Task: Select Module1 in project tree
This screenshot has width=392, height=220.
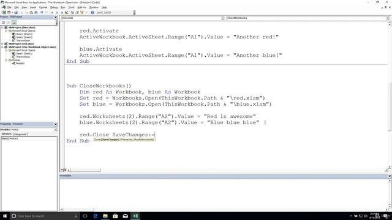Action: click(x=20, y=64)
